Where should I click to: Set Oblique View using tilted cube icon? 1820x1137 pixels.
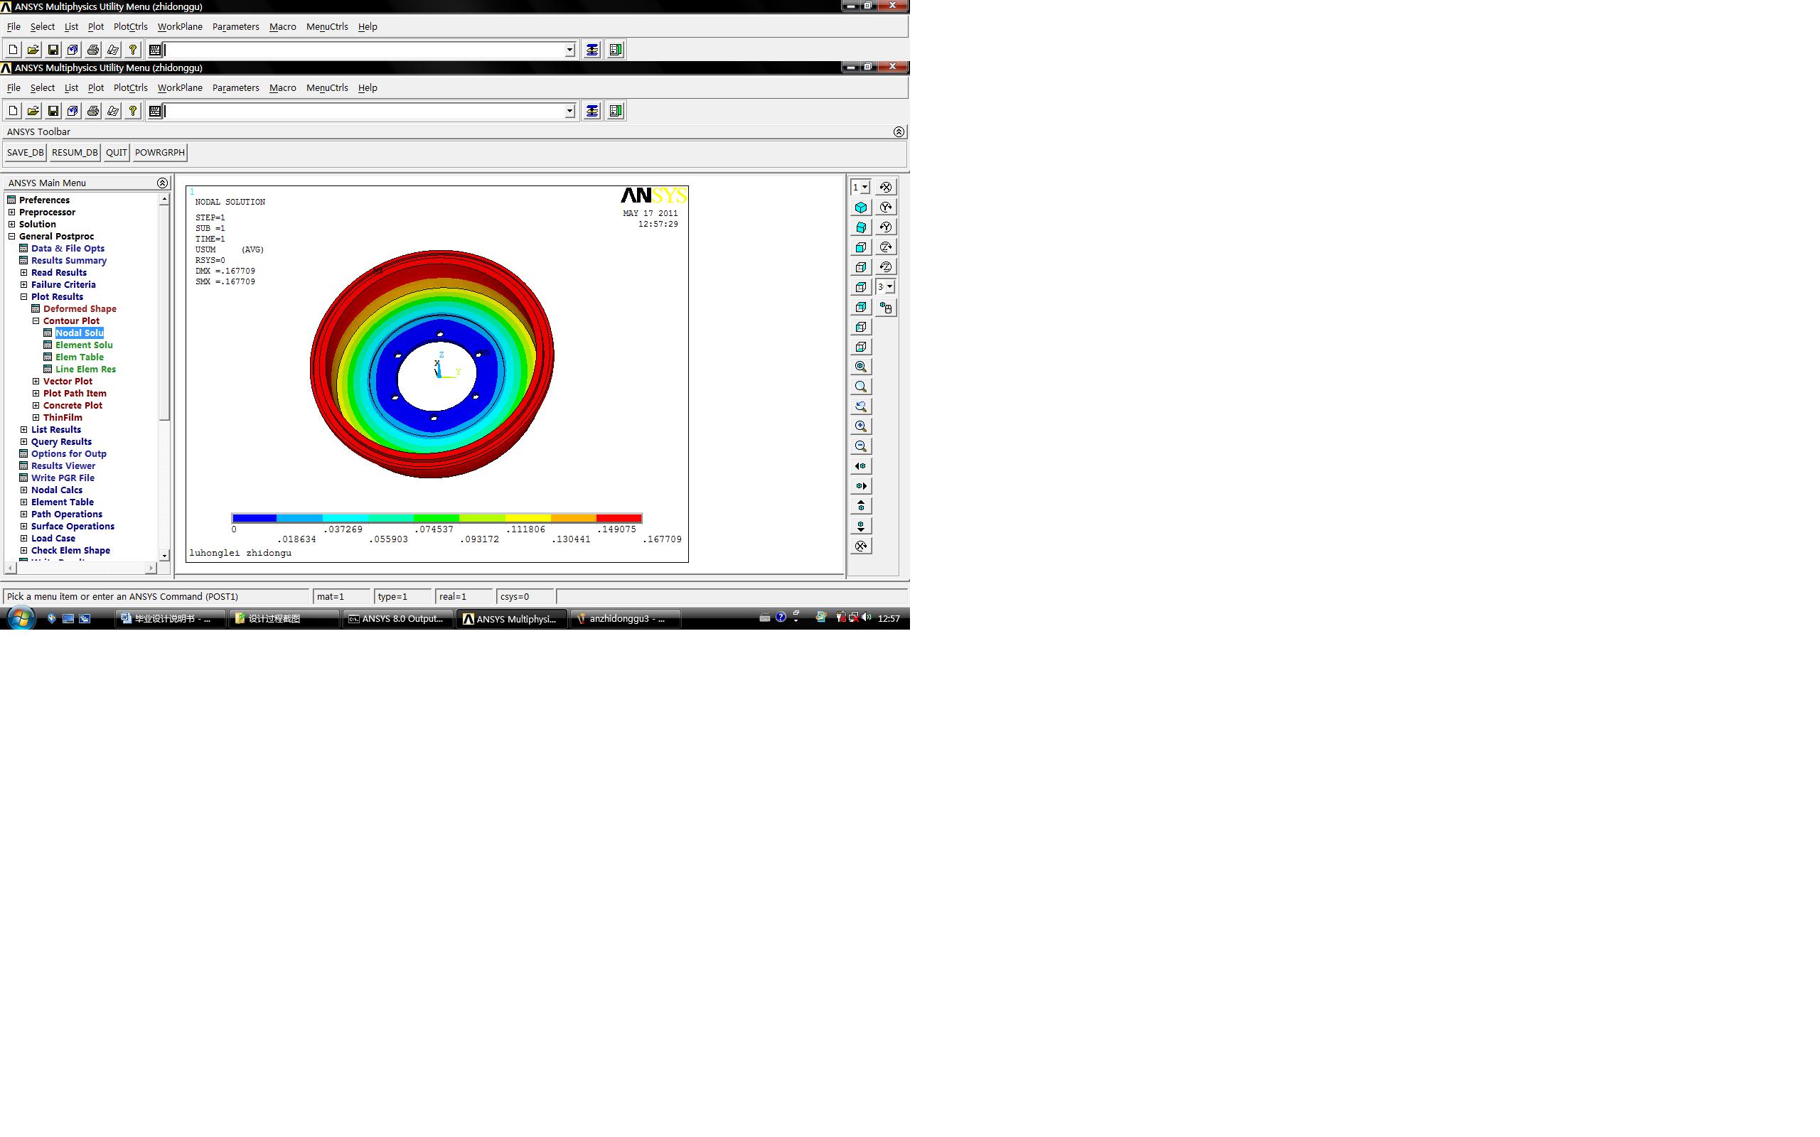click(x=861, y=227)
